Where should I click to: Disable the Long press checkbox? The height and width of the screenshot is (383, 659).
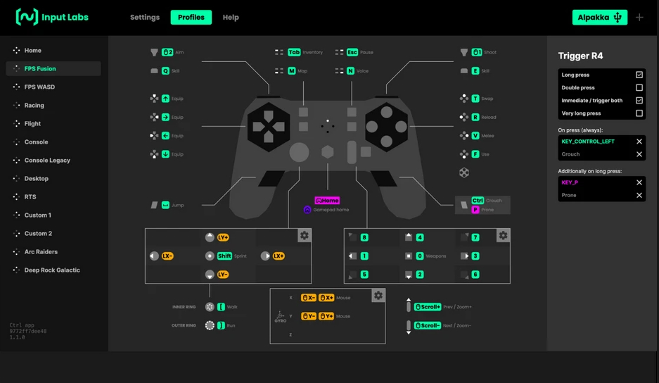639,75
